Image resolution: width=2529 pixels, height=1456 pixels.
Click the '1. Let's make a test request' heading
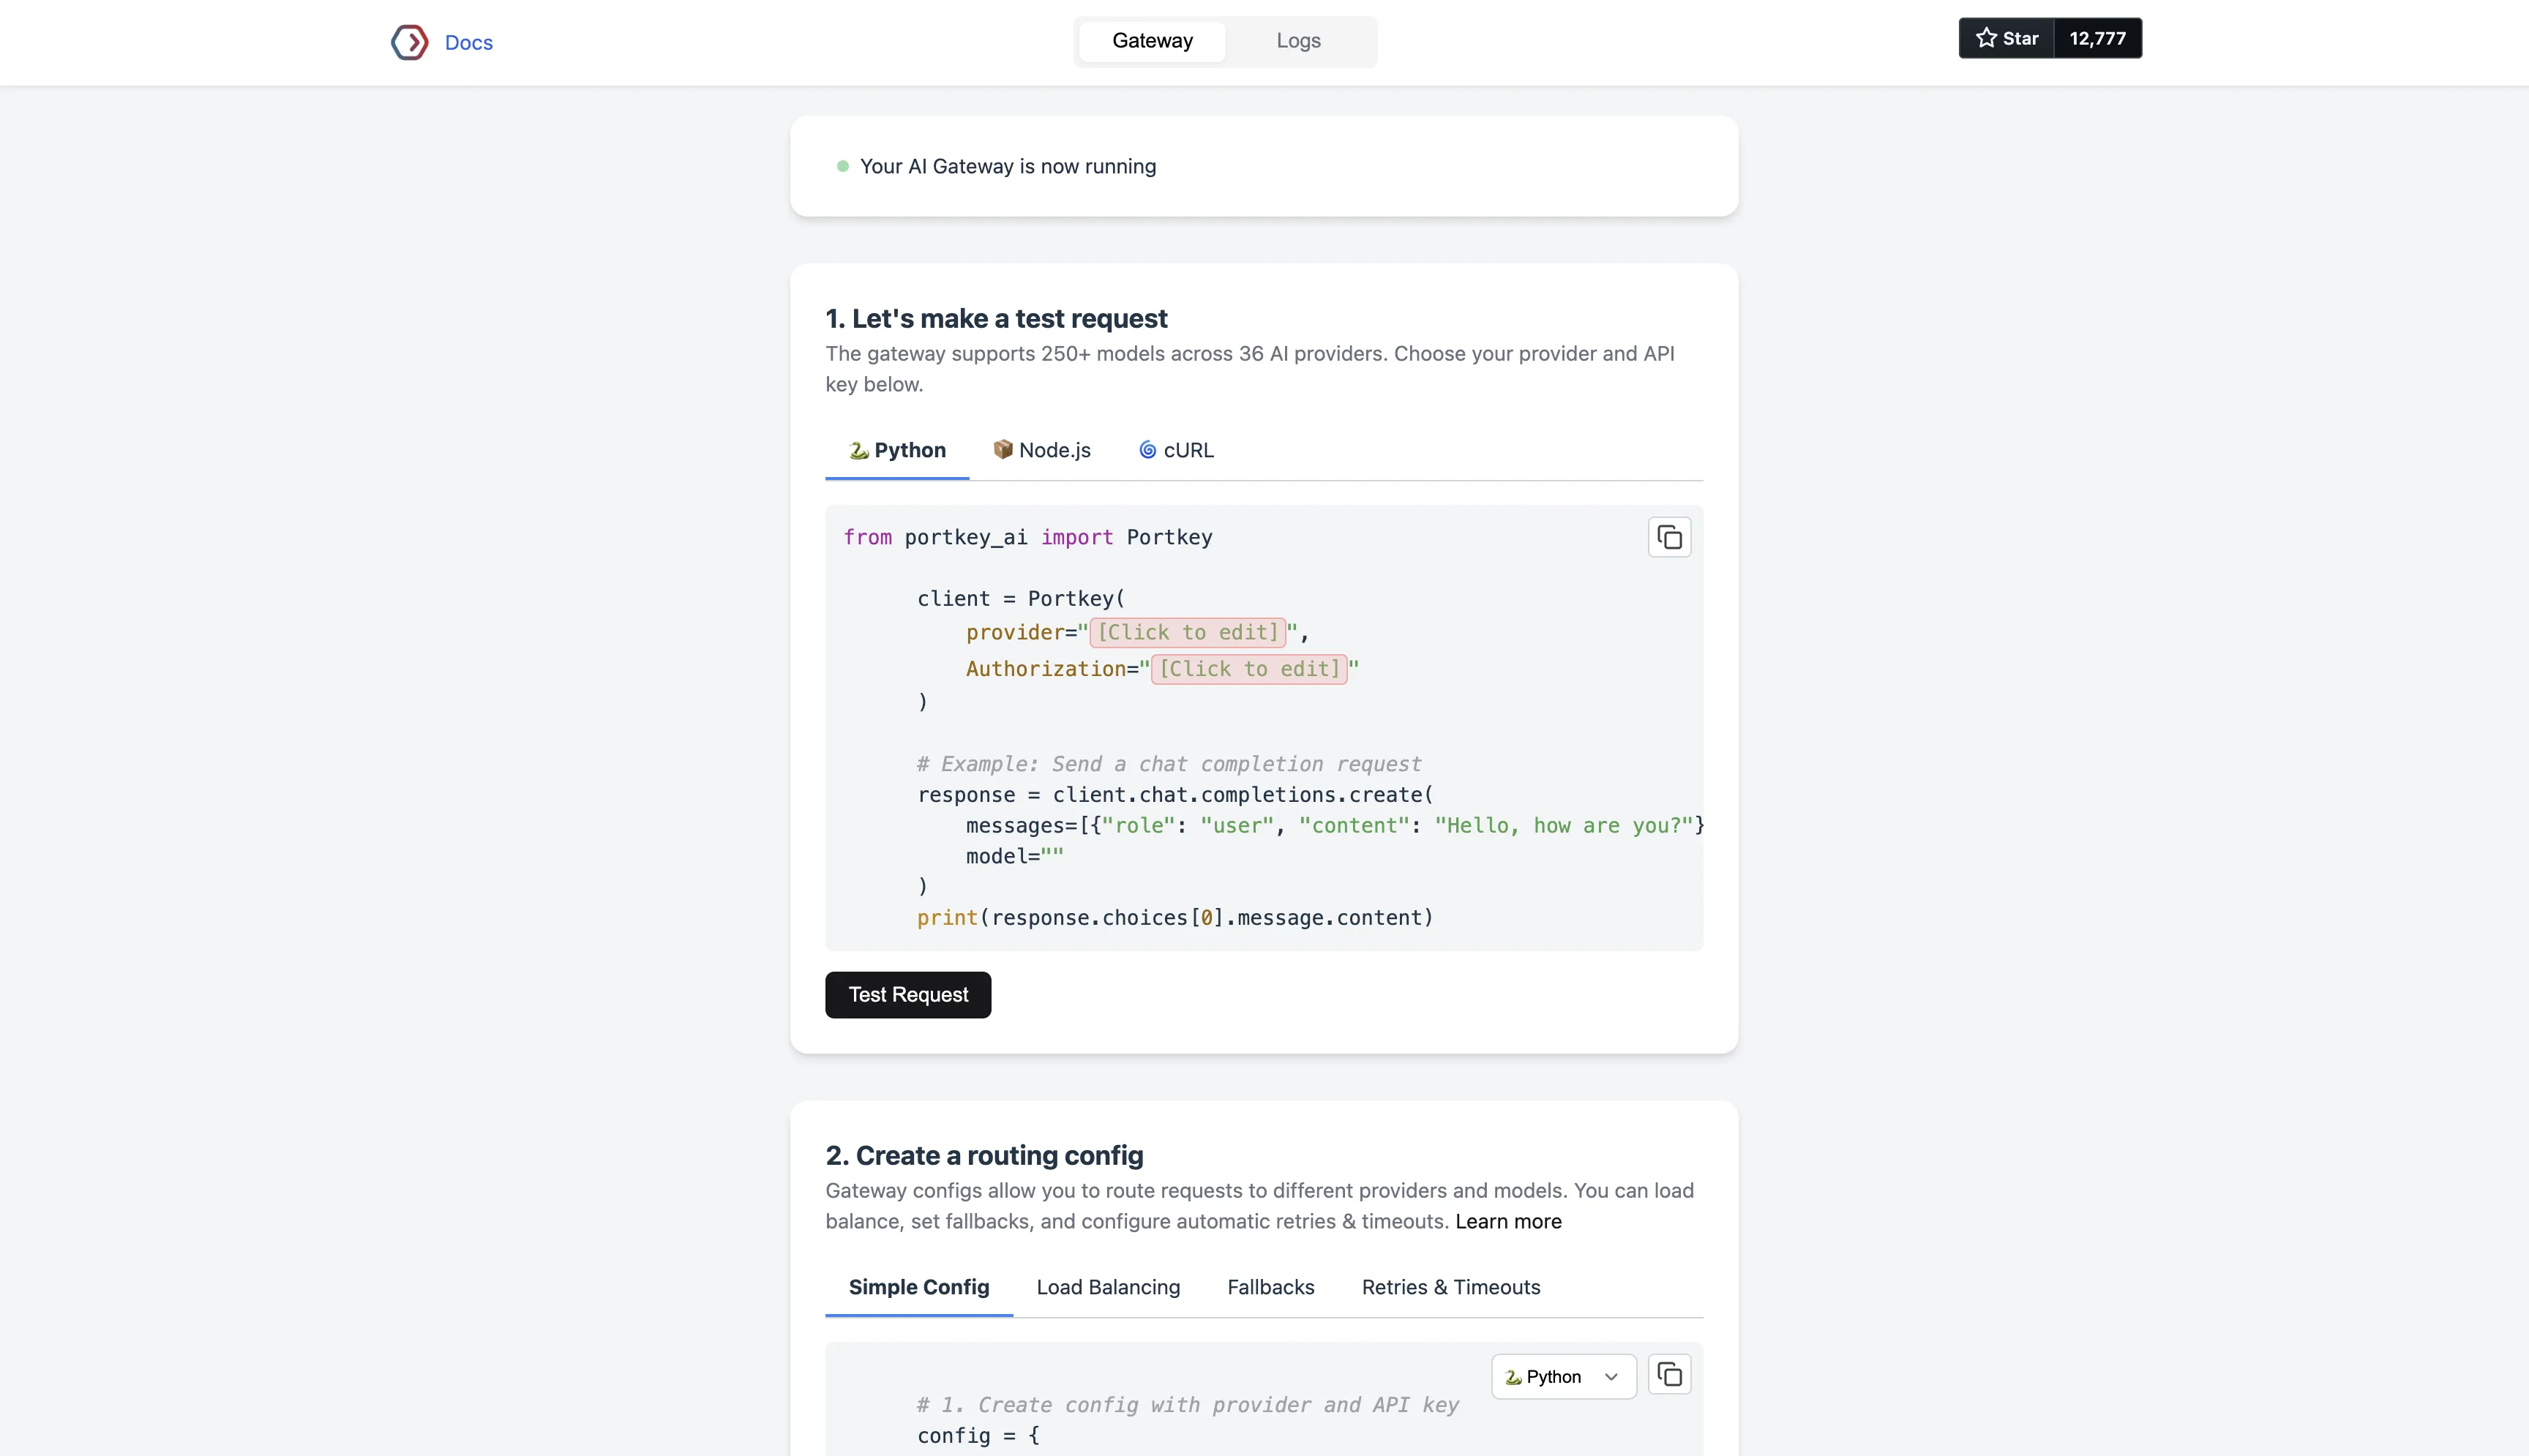pos(996,318)
